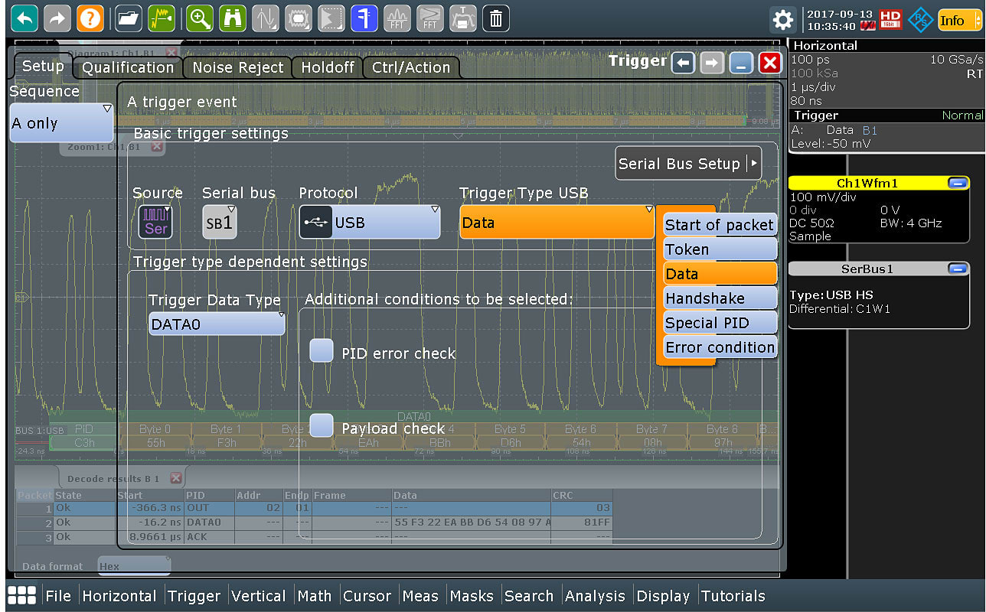Open the Help question mark tool
Viewport: 986px width, 612px height.
tap(90, 18)
